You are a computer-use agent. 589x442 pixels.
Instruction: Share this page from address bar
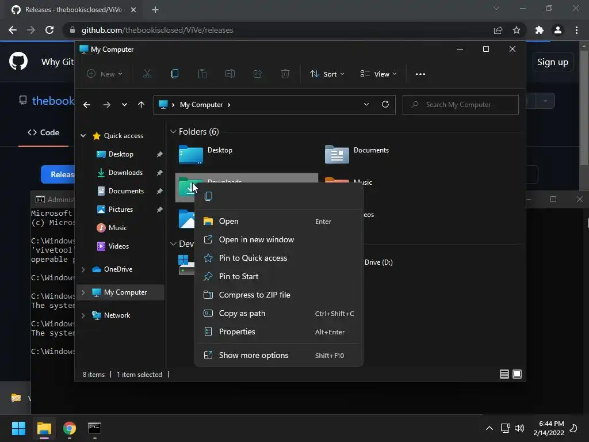pyautogui.click(x=498, y=30)
